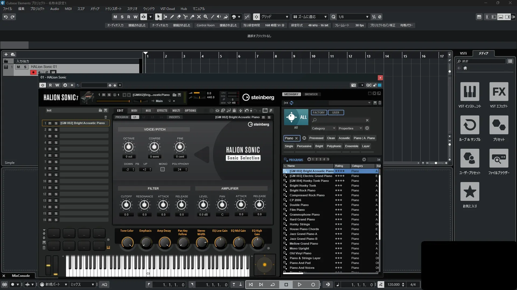Toggle the MONO checkbox in Voice/Pitch
This screenshot has height=290, width=517.
pos(163,169)
